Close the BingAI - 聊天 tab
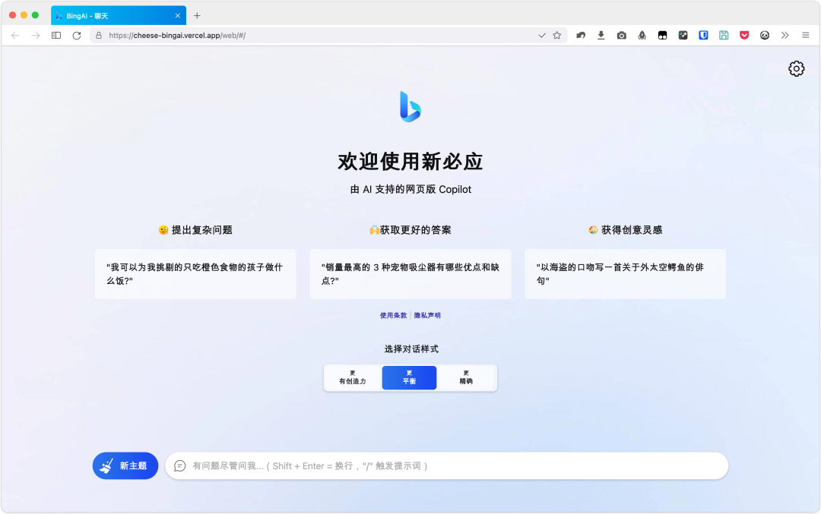Image resolution: width=821 pixels, height=514 pixels. 177,16
